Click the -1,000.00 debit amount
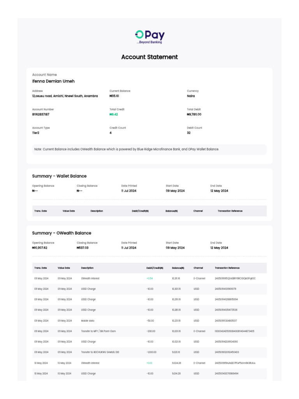Viewport: 299px width, 399px height. point(151,352)
